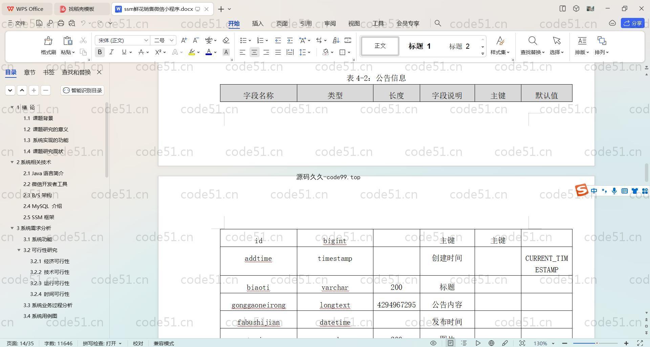The width and height of the screenshot is (650, 347).
Task: Click the Increase Indent icon
Action: pos(290,40)
